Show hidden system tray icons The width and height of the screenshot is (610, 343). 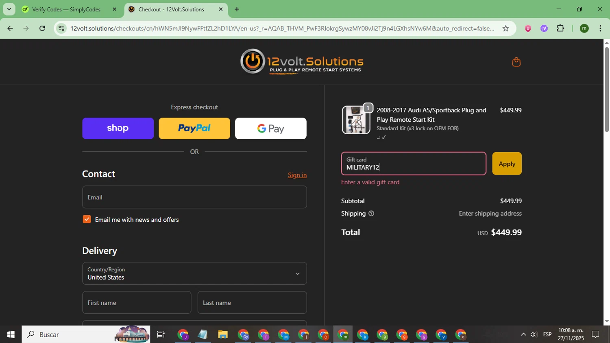[523, 334]
